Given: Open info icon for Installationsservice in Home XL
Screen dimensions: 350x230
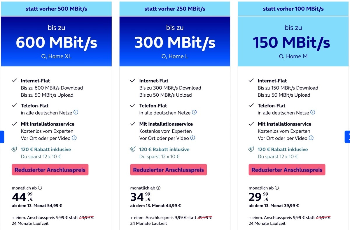Looking at the screenshot, I should click(74, 138).
